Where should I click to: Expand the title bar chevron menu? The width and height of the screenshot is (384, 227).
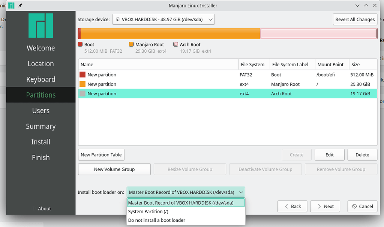point(357,5)
